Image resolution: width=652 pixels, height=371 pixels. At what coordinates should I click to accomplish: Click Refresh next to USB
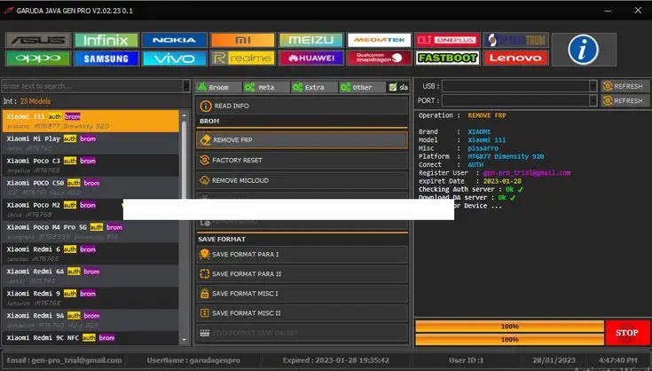(x=624, y=86)
